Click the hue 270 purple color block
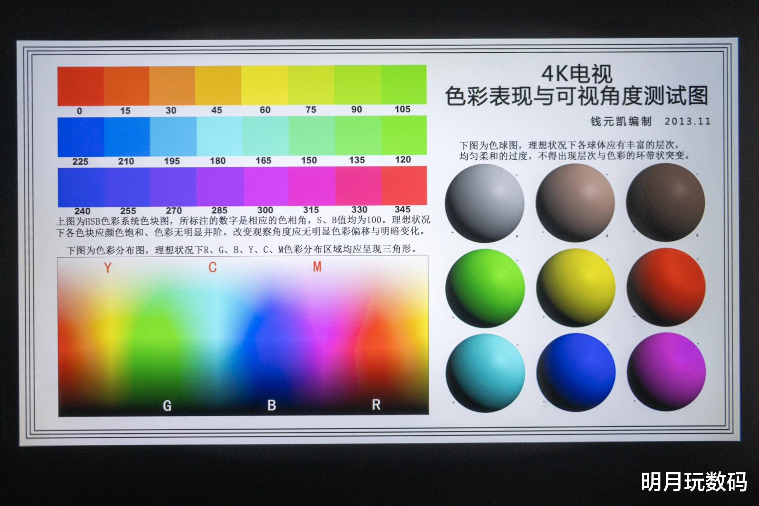Image resolution: width=759 pixels, height=506 pixels. click(173, 188)
